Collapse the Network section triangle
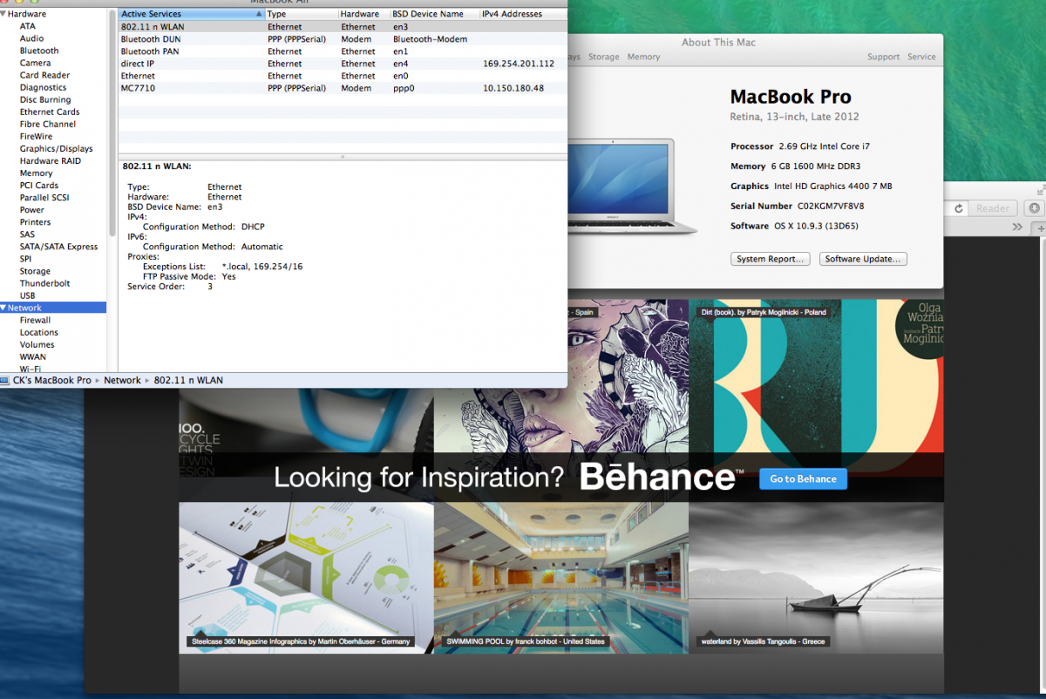Viewport: 1046px width, 699px height. pos(3,308)
